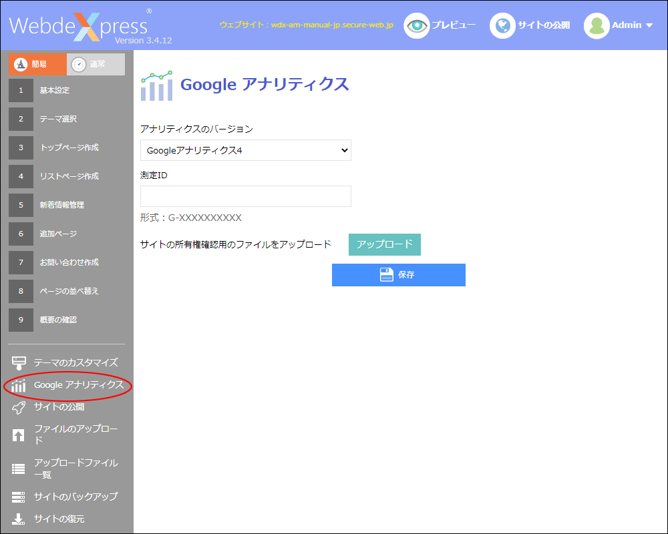
Task: Switch to the 通常 mode tab
Action: tap(96, 64)
